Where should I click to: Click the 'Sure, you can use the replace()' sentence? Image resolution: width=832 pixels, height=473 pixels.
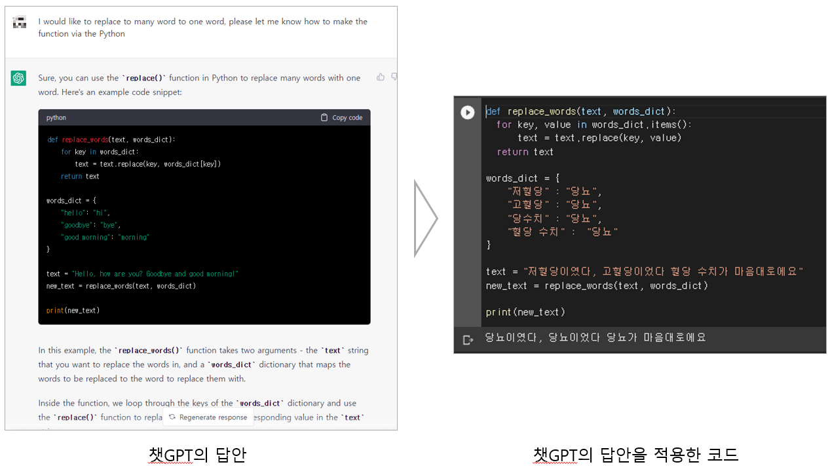(x=199, y=85)
